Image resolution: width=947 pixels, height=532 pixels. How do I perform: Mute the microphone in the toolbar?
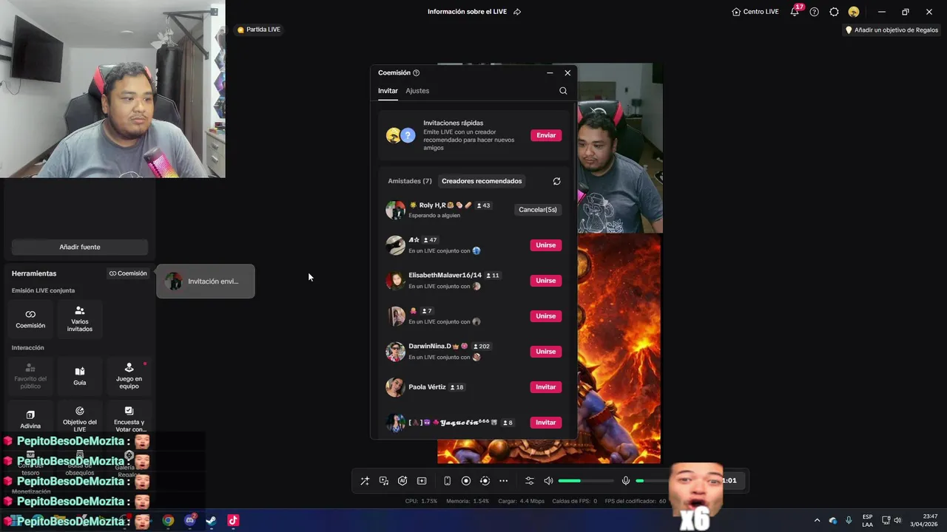coord(626,481)
